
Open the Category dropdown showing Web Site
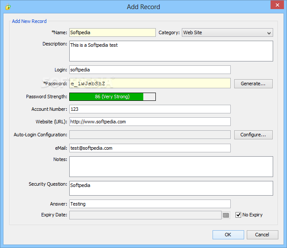click(x=227, y=32)
